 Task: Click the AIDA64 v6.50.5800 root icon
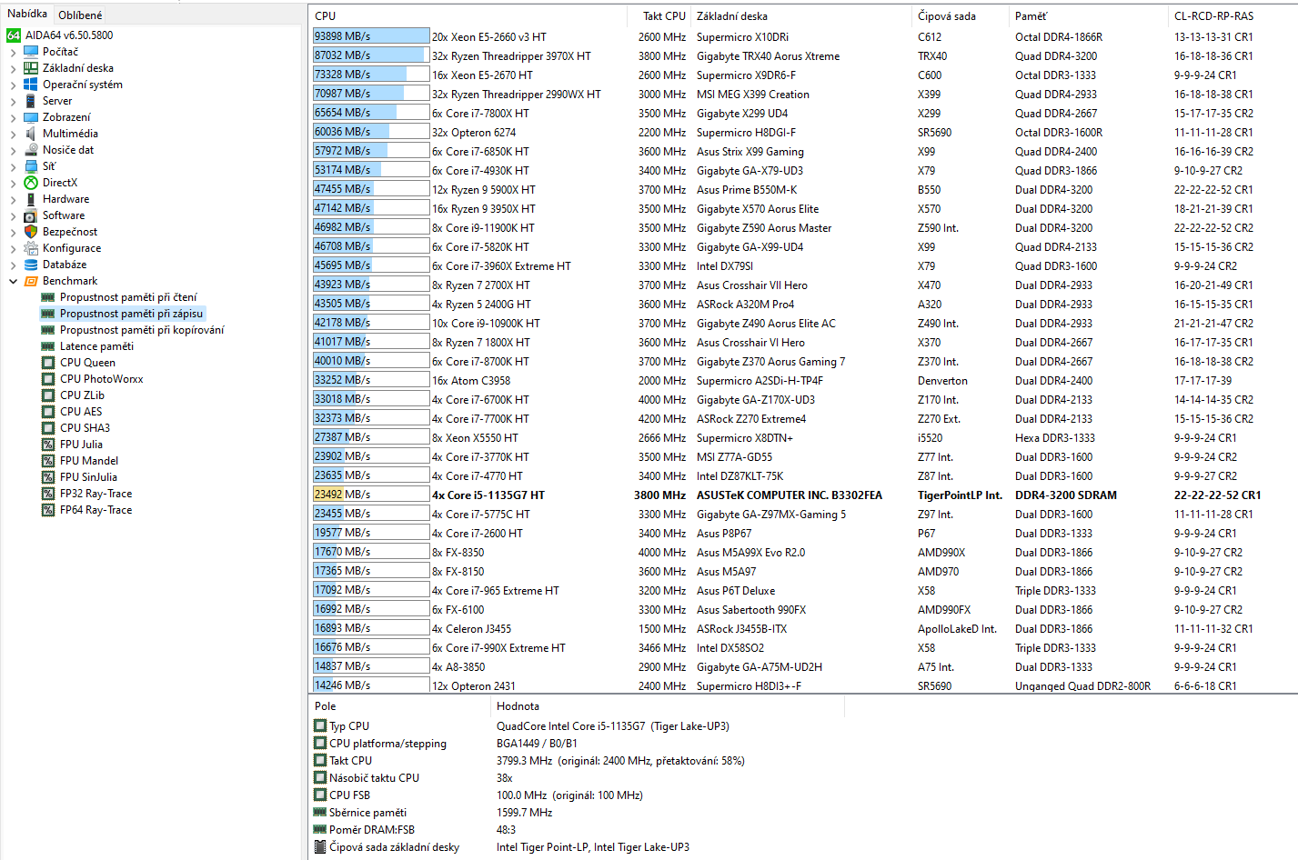pyautogui.click(x=14, y=35)
